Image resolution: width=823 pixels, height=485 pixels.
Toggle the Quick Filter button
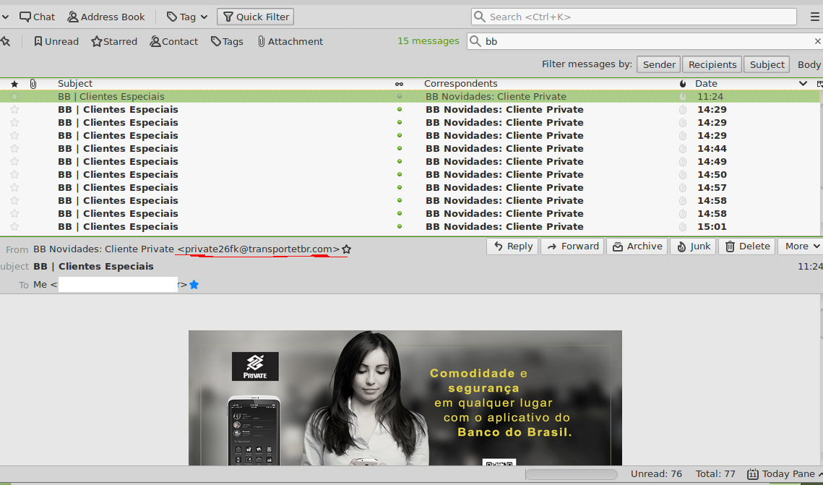tap(256, 17)
